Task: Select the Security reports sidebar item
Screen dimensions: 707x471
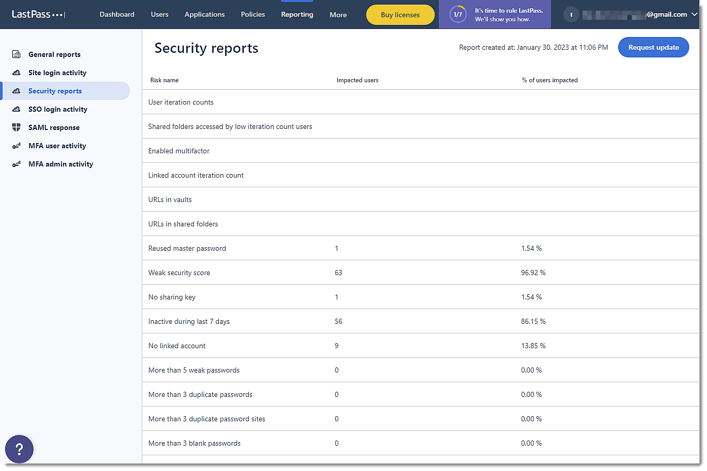Action: click(55, 91)
